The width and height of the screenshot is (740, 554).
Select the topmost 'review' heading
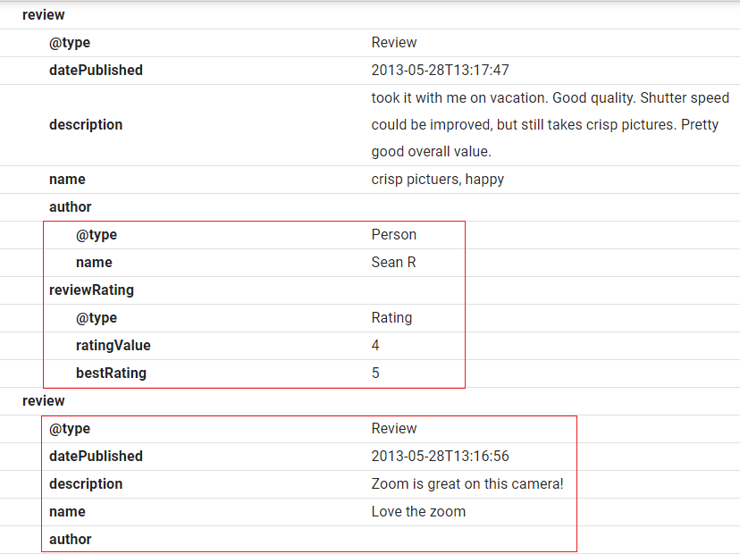(x=43, y=14)
